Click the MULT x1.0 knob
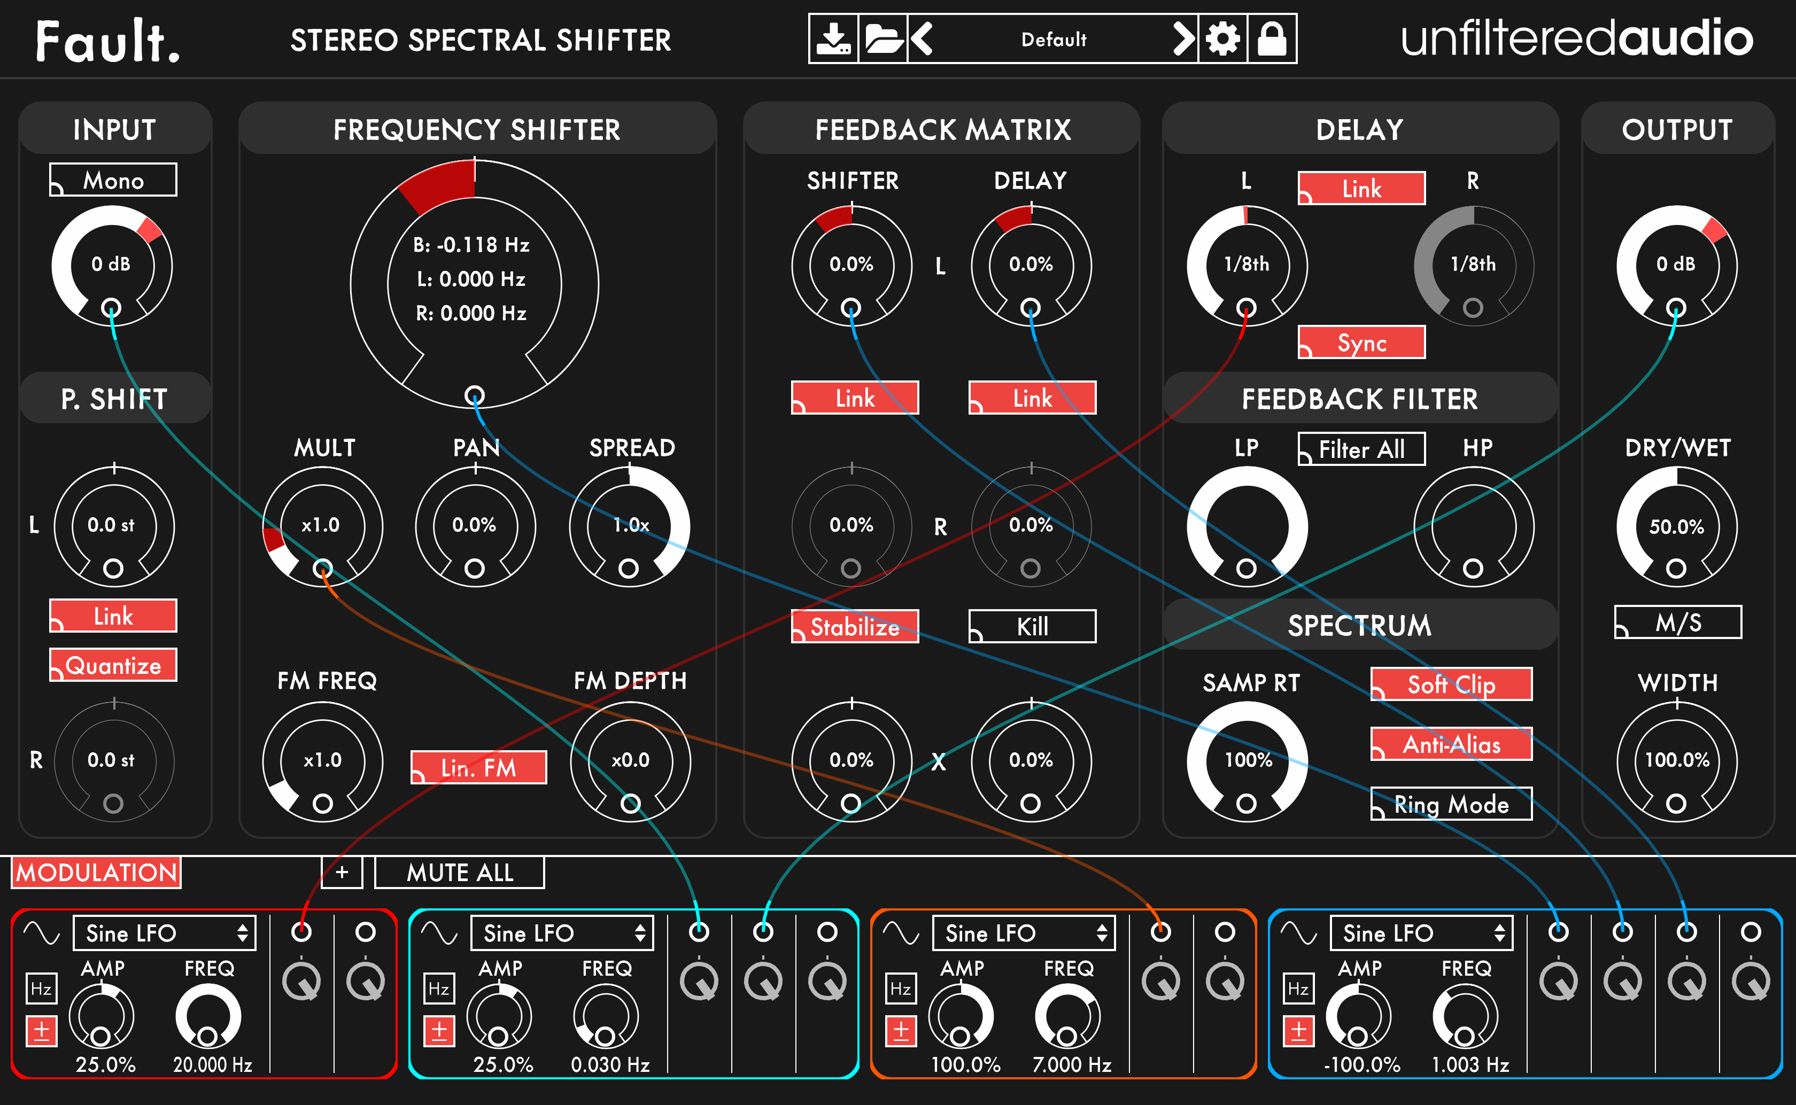Screen dimensions: 1796x1105 [322, 526]
